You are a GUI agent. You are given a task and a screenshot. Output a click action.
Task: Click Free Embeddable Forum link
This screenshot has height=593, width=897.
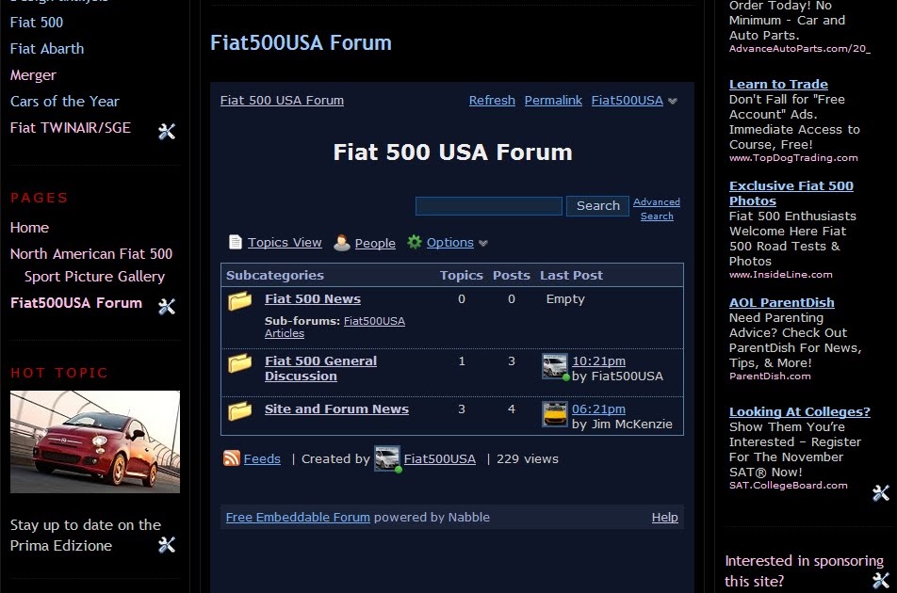tap(298, 517)
